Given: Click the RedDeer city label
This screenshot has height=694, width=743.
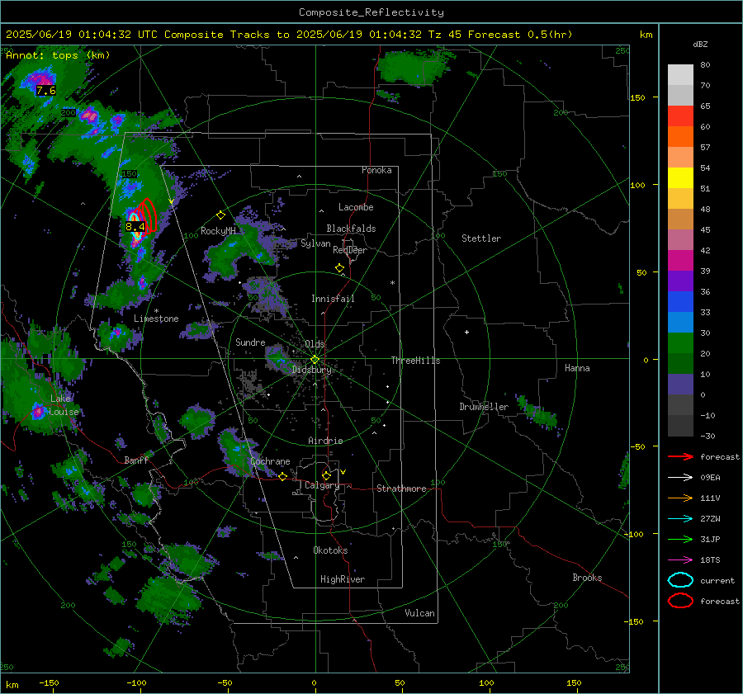Looking at the screenshot, I should pos(350,250).
